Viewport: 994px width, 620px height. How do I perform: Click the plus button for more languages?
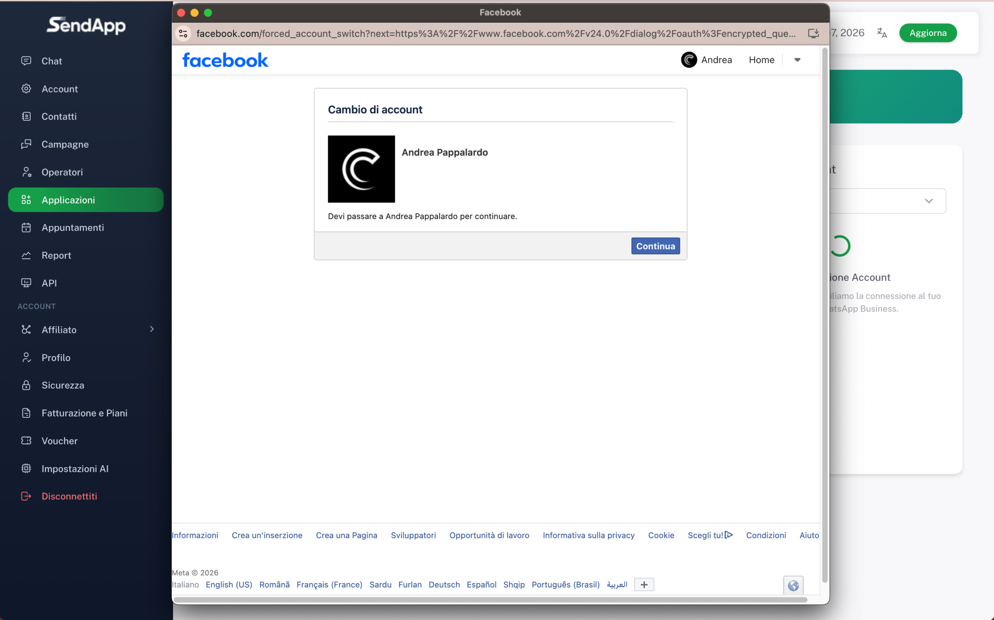644,584
